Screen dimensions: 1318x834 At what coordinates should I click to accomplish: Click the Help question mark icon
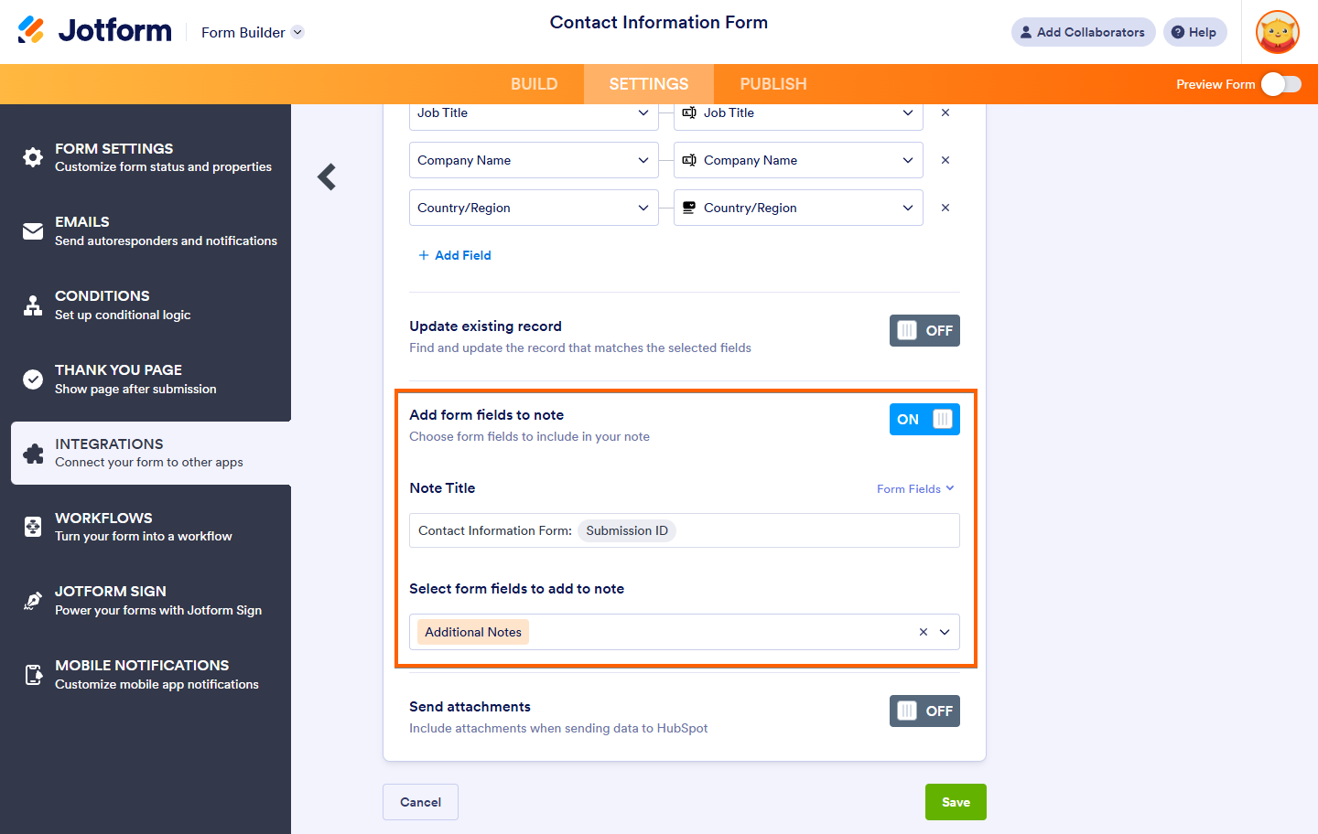1178,32
